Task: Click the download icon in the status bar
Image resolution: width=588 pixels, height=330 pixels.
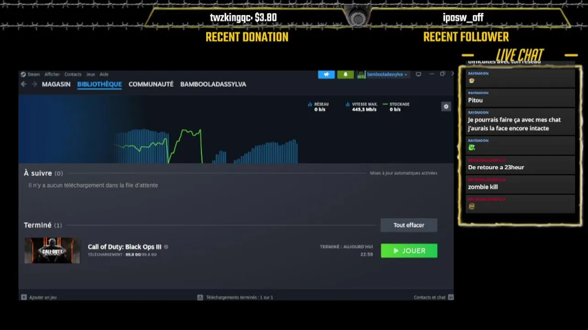Action: 200,297
